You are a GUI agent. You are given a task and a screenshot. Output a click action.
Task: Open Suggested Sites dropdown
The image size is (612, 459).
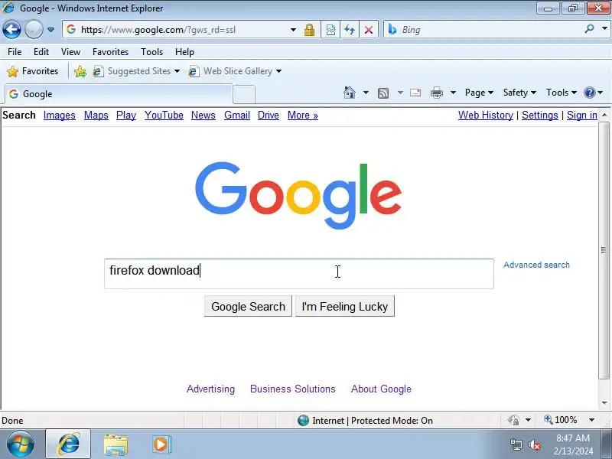(136, 71)
